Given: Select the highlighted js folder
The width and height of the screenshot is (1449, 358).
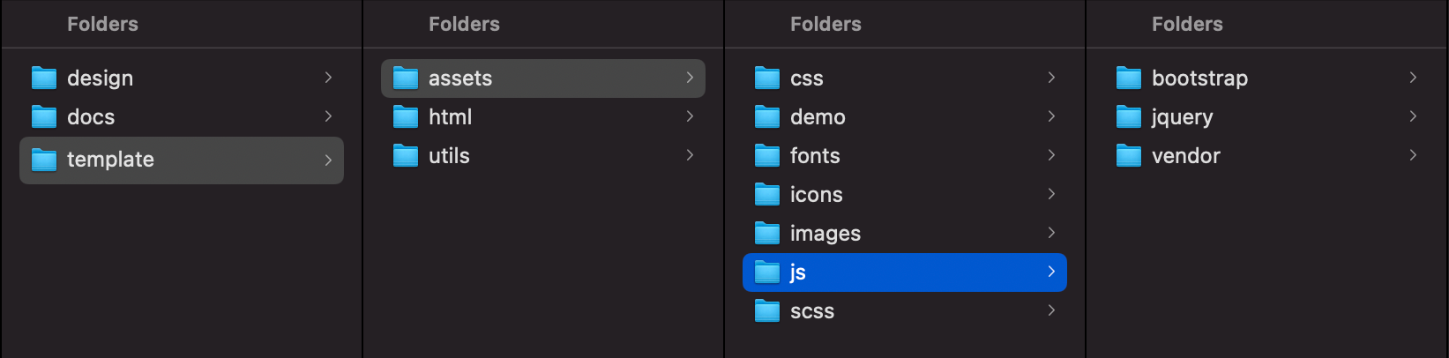Looking at the screenshot, I should [x=904, y=272].
